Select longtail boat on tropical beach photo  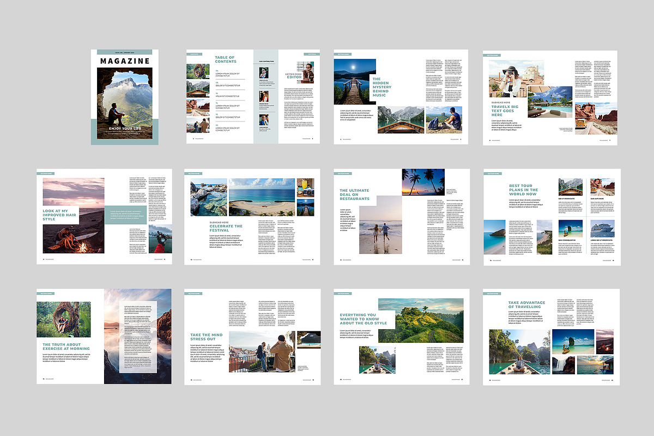pos(570,228)
